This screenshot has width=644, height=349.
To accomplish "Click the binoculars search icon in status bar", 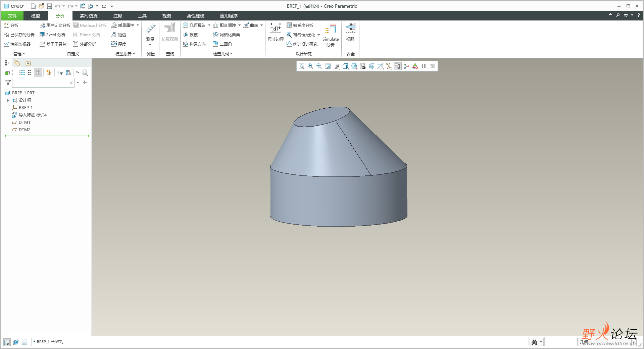I will [x=534, y=342].
